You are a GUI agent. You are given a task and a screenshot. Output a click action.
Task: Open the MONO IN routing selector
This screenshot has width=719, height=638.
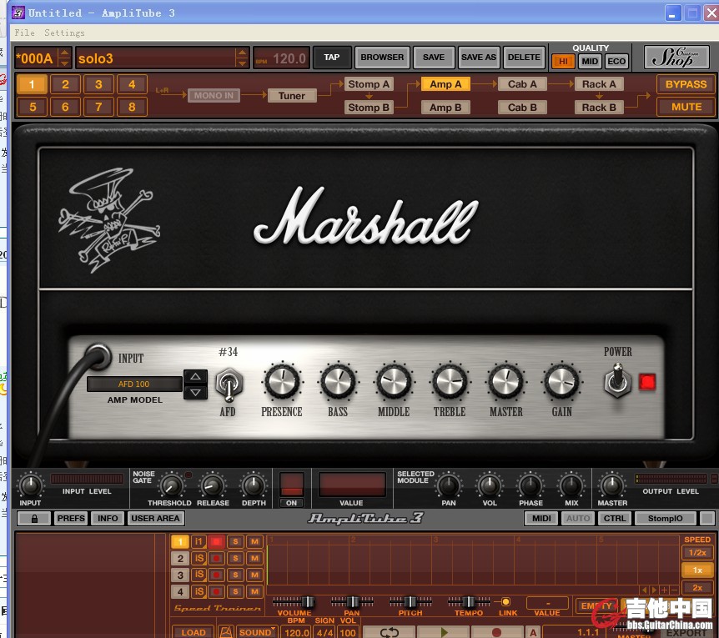point(214,95)
